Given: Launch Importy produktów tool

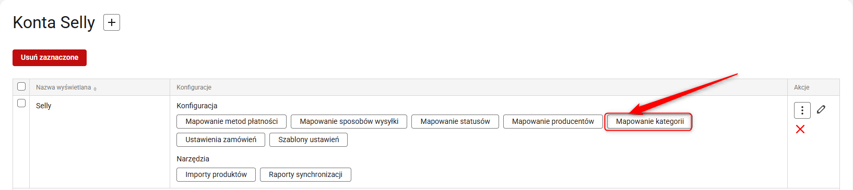Looking at the screenshot, I should (x=216, y=174).
